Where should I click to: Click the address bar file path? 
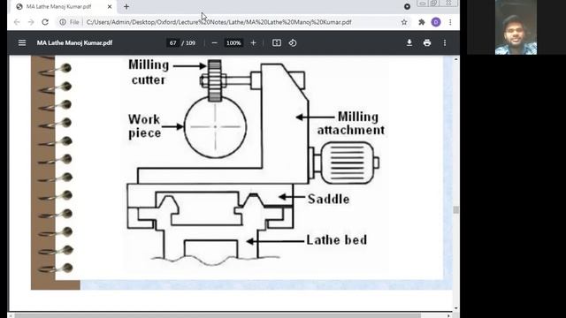pos(218,22)
